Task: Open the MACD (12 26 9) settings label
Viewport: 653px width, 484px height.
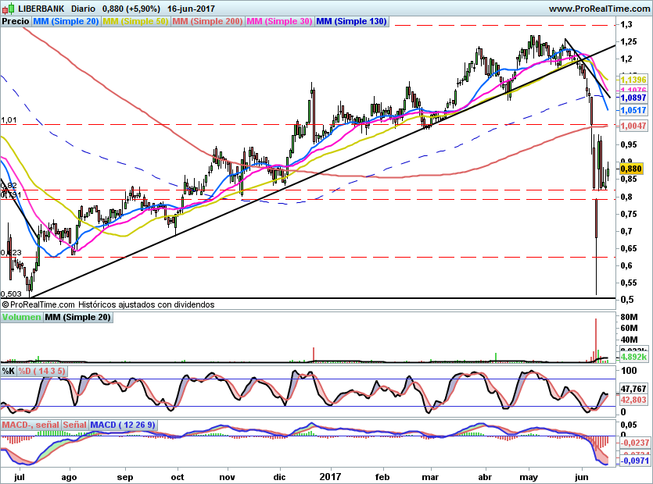Action: (x=123, y=425)
